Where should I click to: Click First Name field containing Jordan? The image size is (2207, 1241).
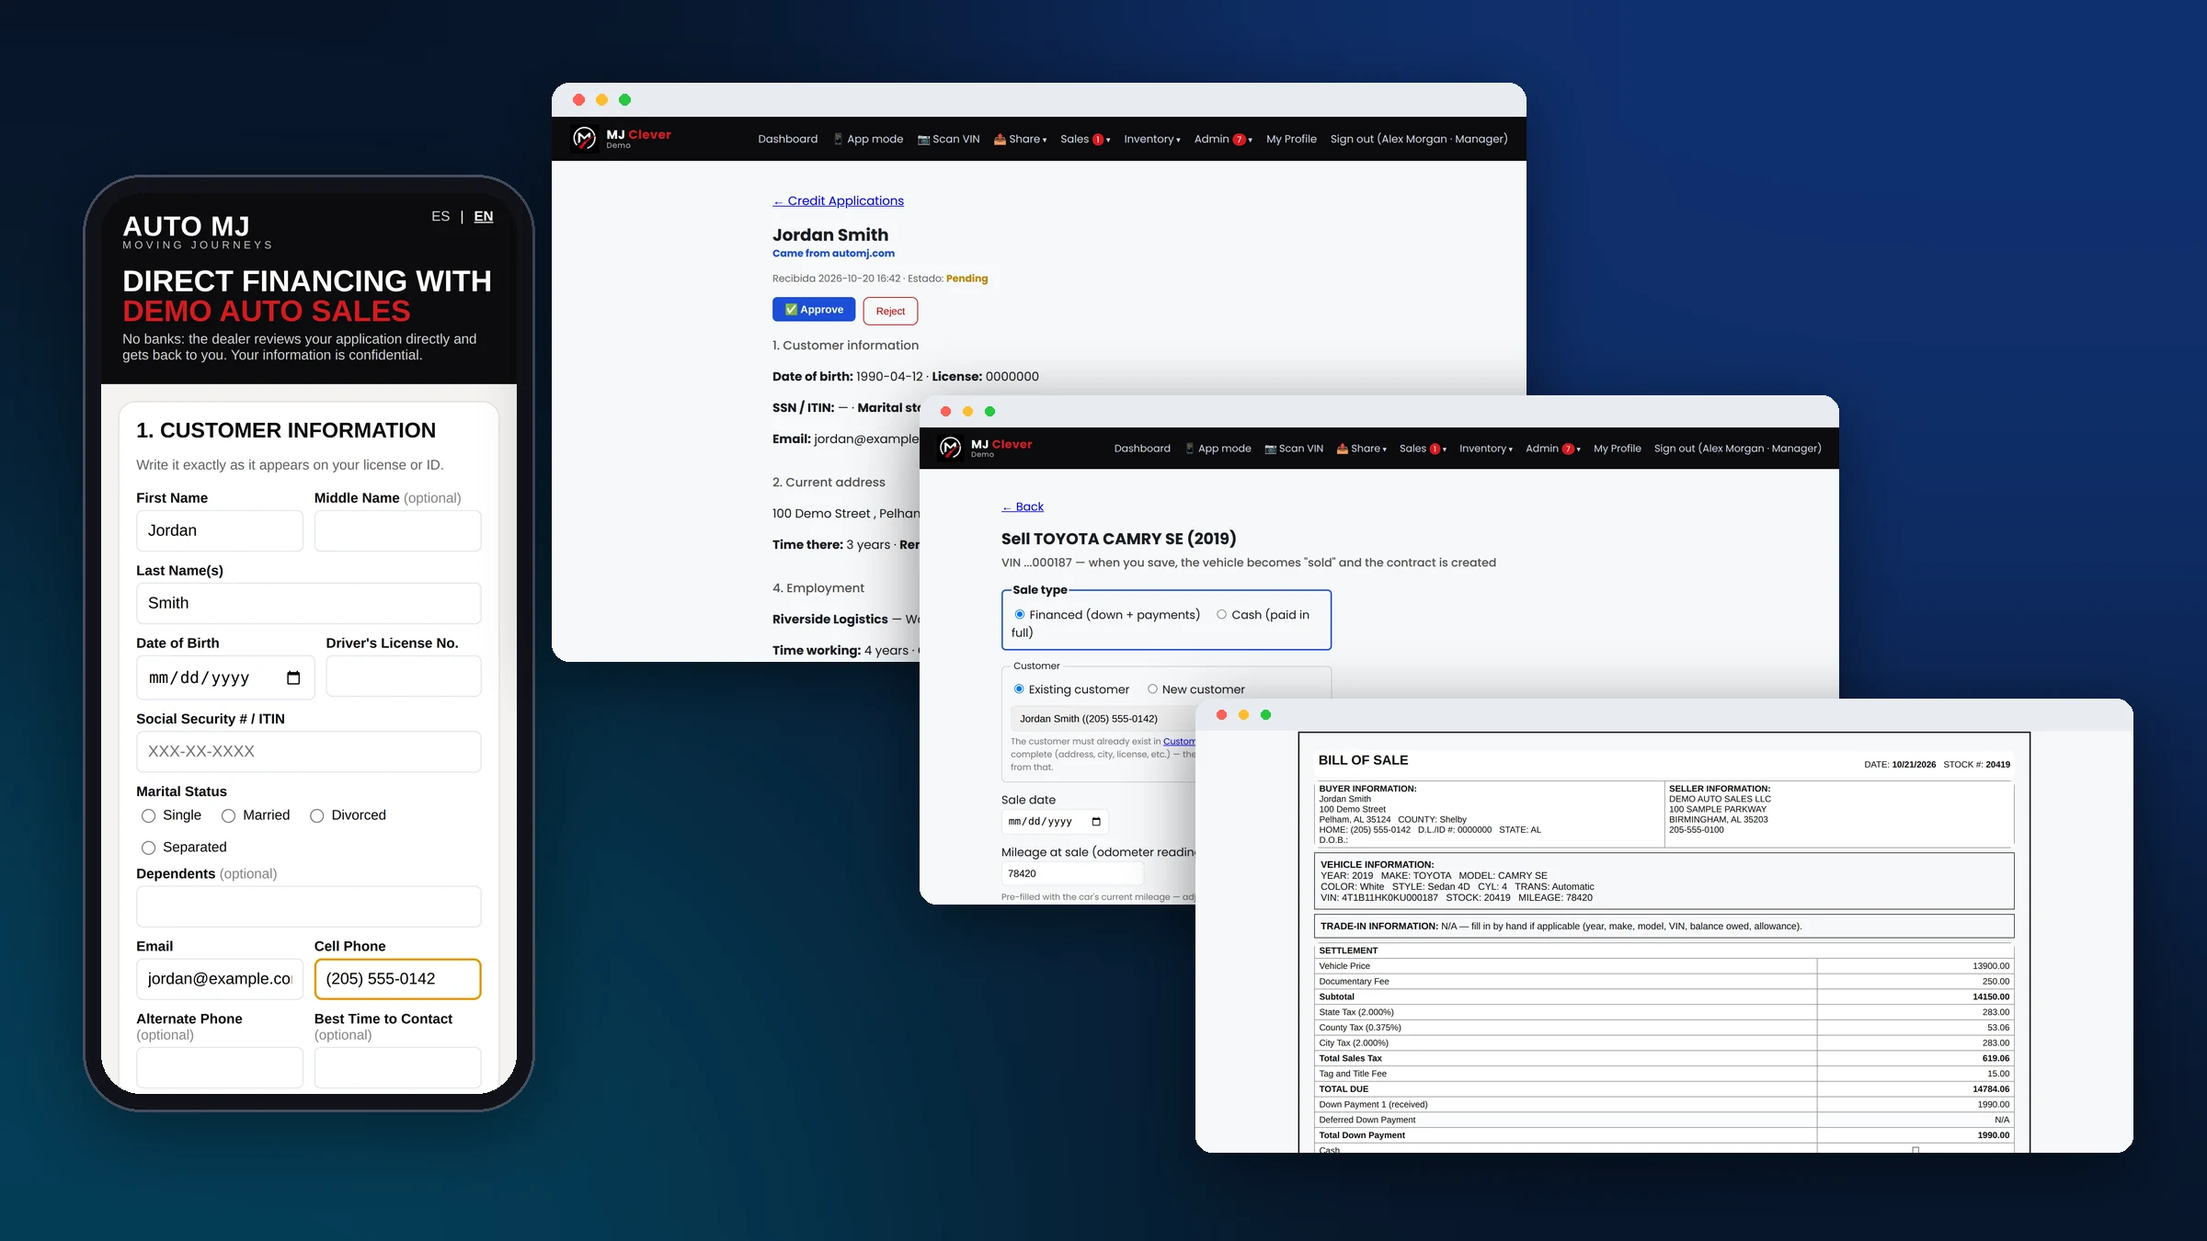click(219, 530)
